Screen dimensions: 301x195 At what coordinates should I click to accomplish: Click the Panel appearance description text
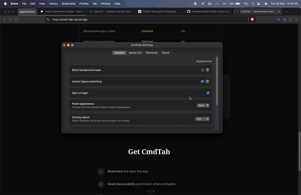[101, 107]
